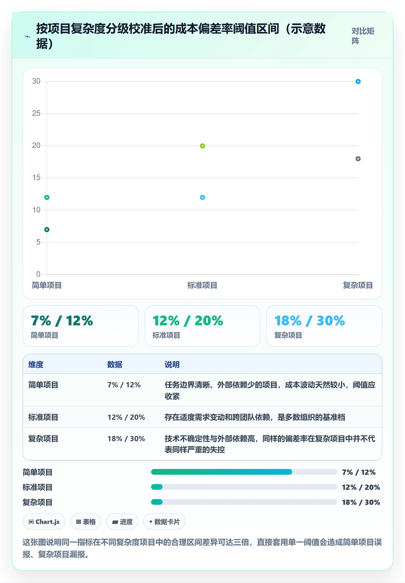Click the 标准项目 data point at 12
Screen dimensions: 405x583
[x=203, y=197]
